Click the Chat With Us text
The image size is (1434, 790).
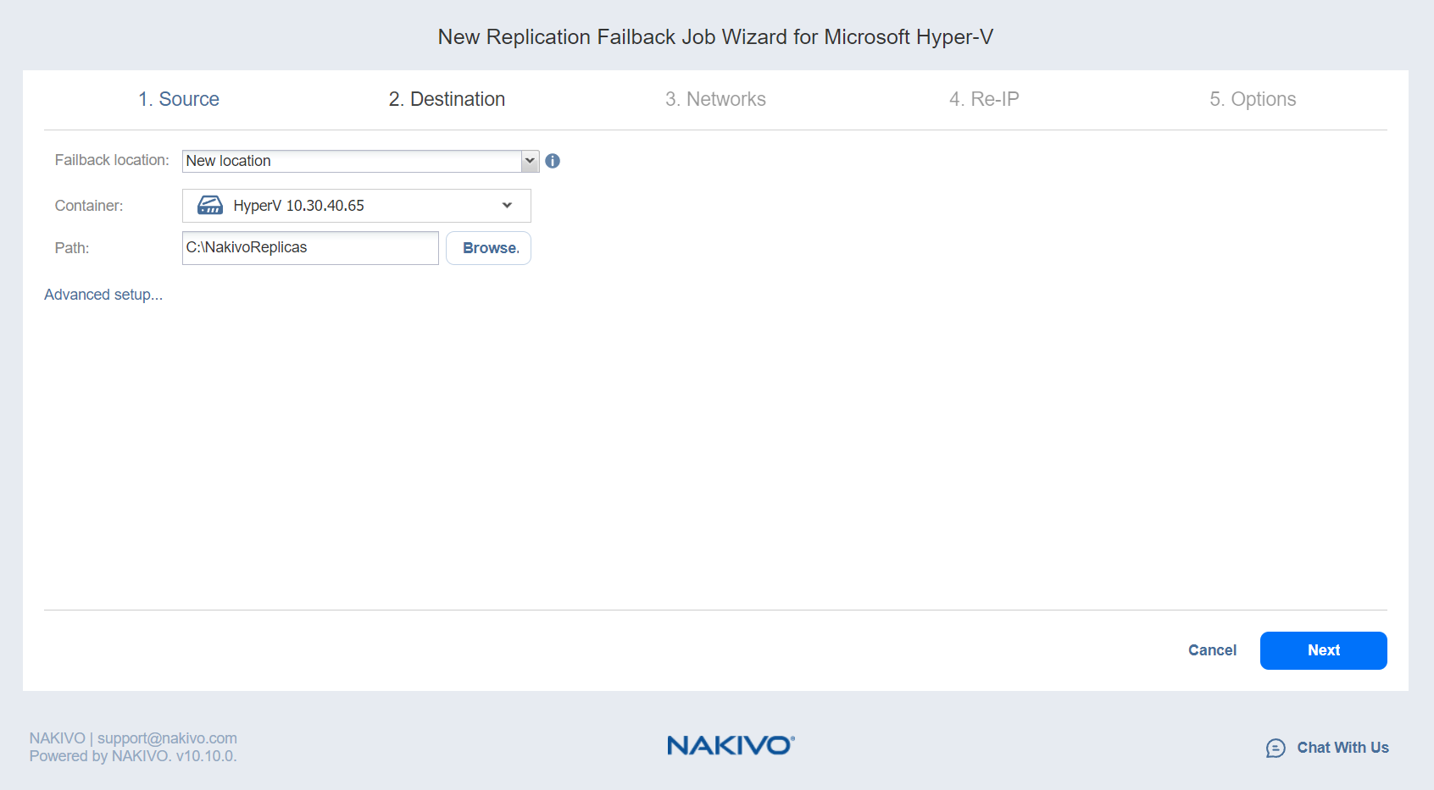[1342, 748]
